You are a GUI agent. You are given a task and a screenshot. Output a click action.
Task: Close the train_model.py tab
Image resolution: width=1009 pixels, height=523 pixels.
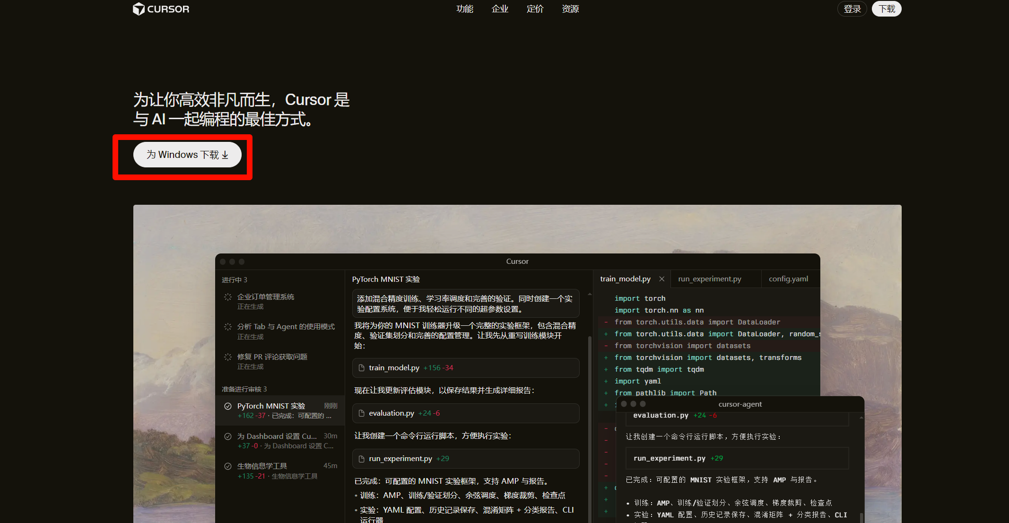662,279
